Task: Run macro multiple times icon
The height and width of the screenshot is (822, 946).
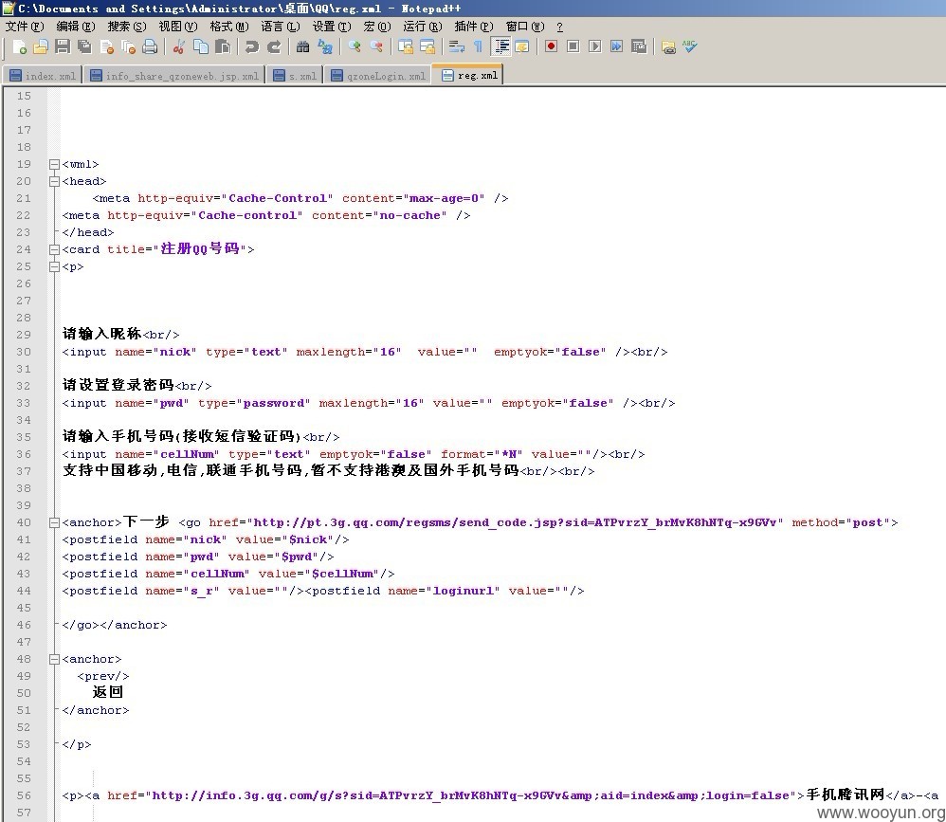Action: pyautogui.click(x=616, y=47)
